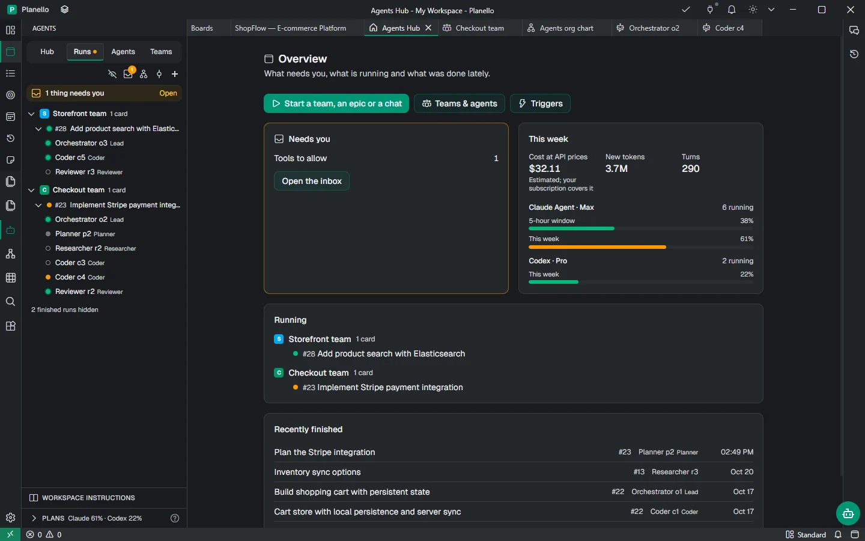Click the org hierarchy icon in the Agents toolbar
Viewport: 865px width, 541px height.
[x=144, y=74]
